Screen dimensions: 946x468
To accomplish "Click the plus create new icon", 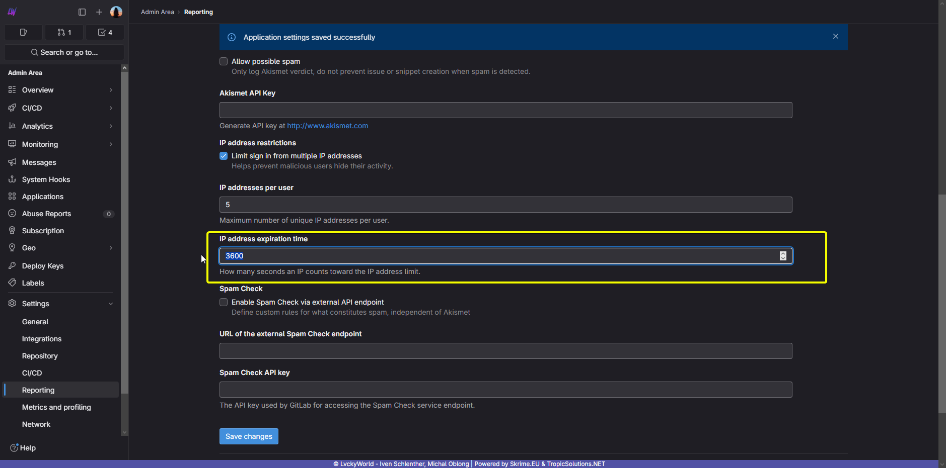I will (99, 12).
